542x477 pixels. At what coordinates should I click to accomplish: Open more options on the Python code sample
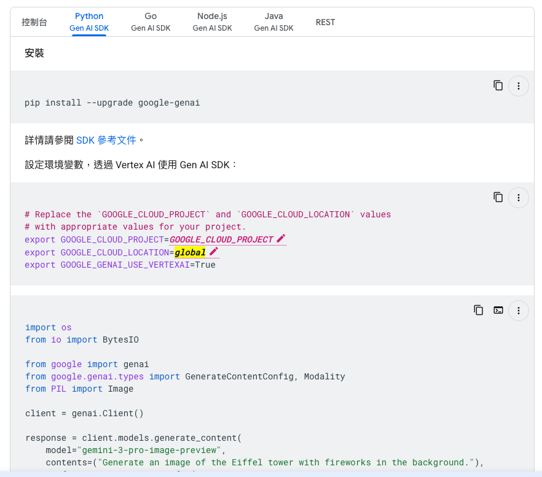[x=519, y=310]
